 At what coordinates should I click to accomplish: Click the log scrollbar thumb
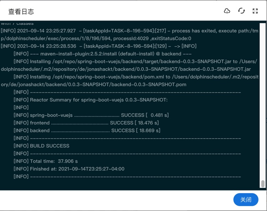[263, 184]
